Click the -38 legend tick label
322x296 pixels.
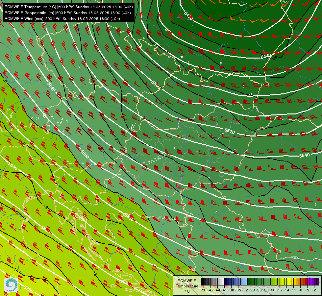[231, 290]
